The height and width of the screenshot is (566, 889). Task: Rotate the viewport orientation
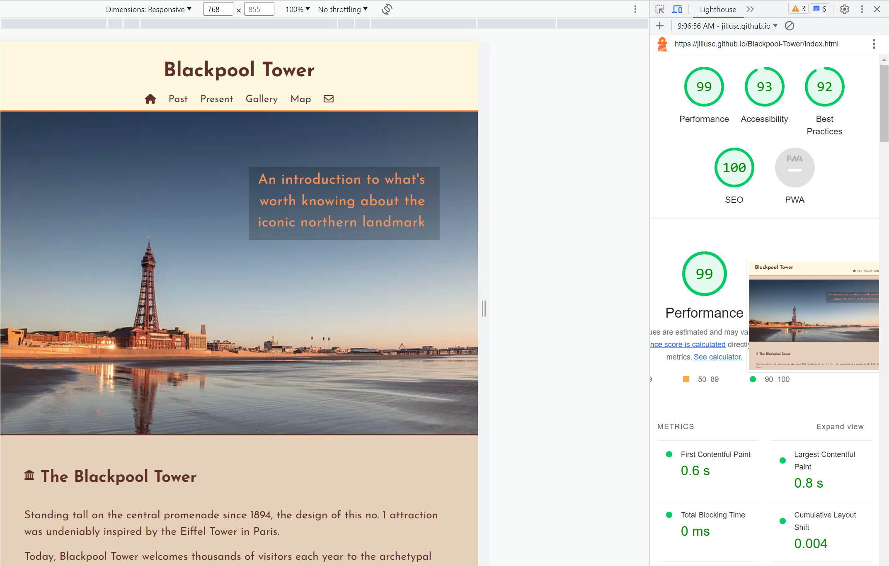pos(386,9)
